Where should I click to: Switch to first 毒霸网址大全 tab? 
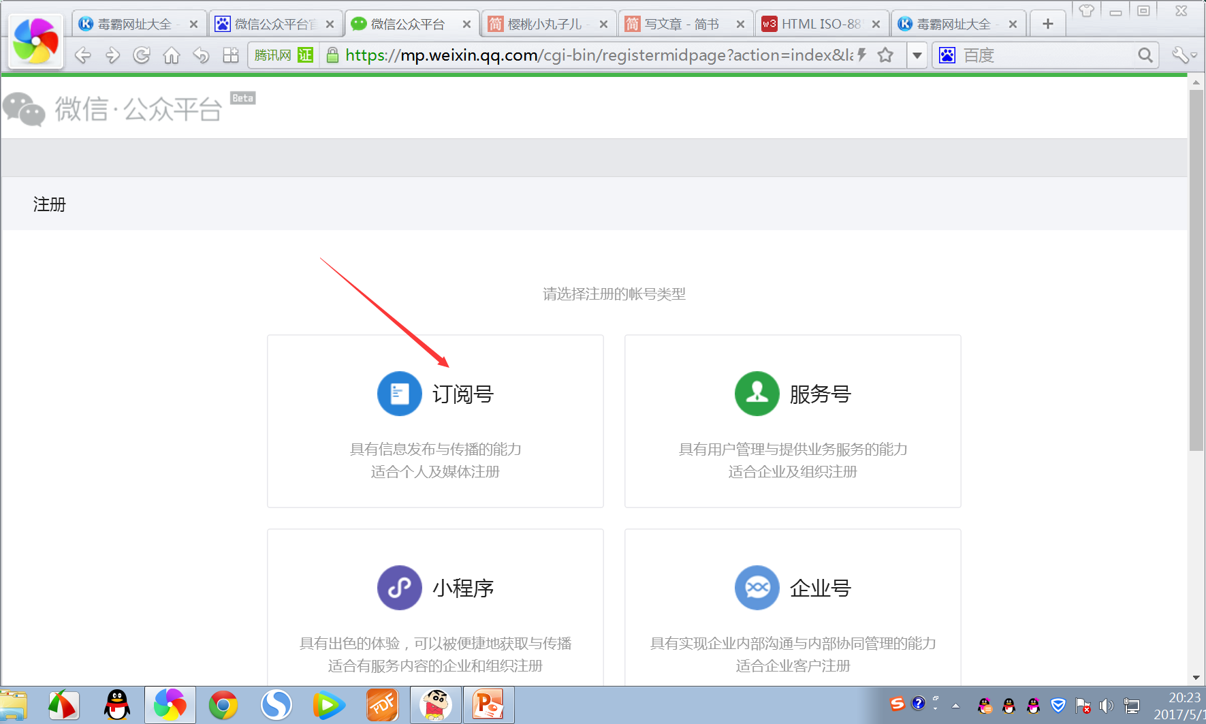click(133, 24)
